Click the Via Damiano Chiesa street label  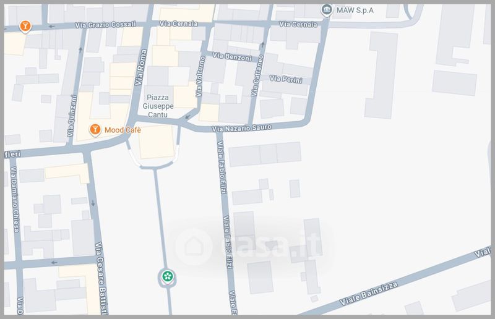point(14,200)
